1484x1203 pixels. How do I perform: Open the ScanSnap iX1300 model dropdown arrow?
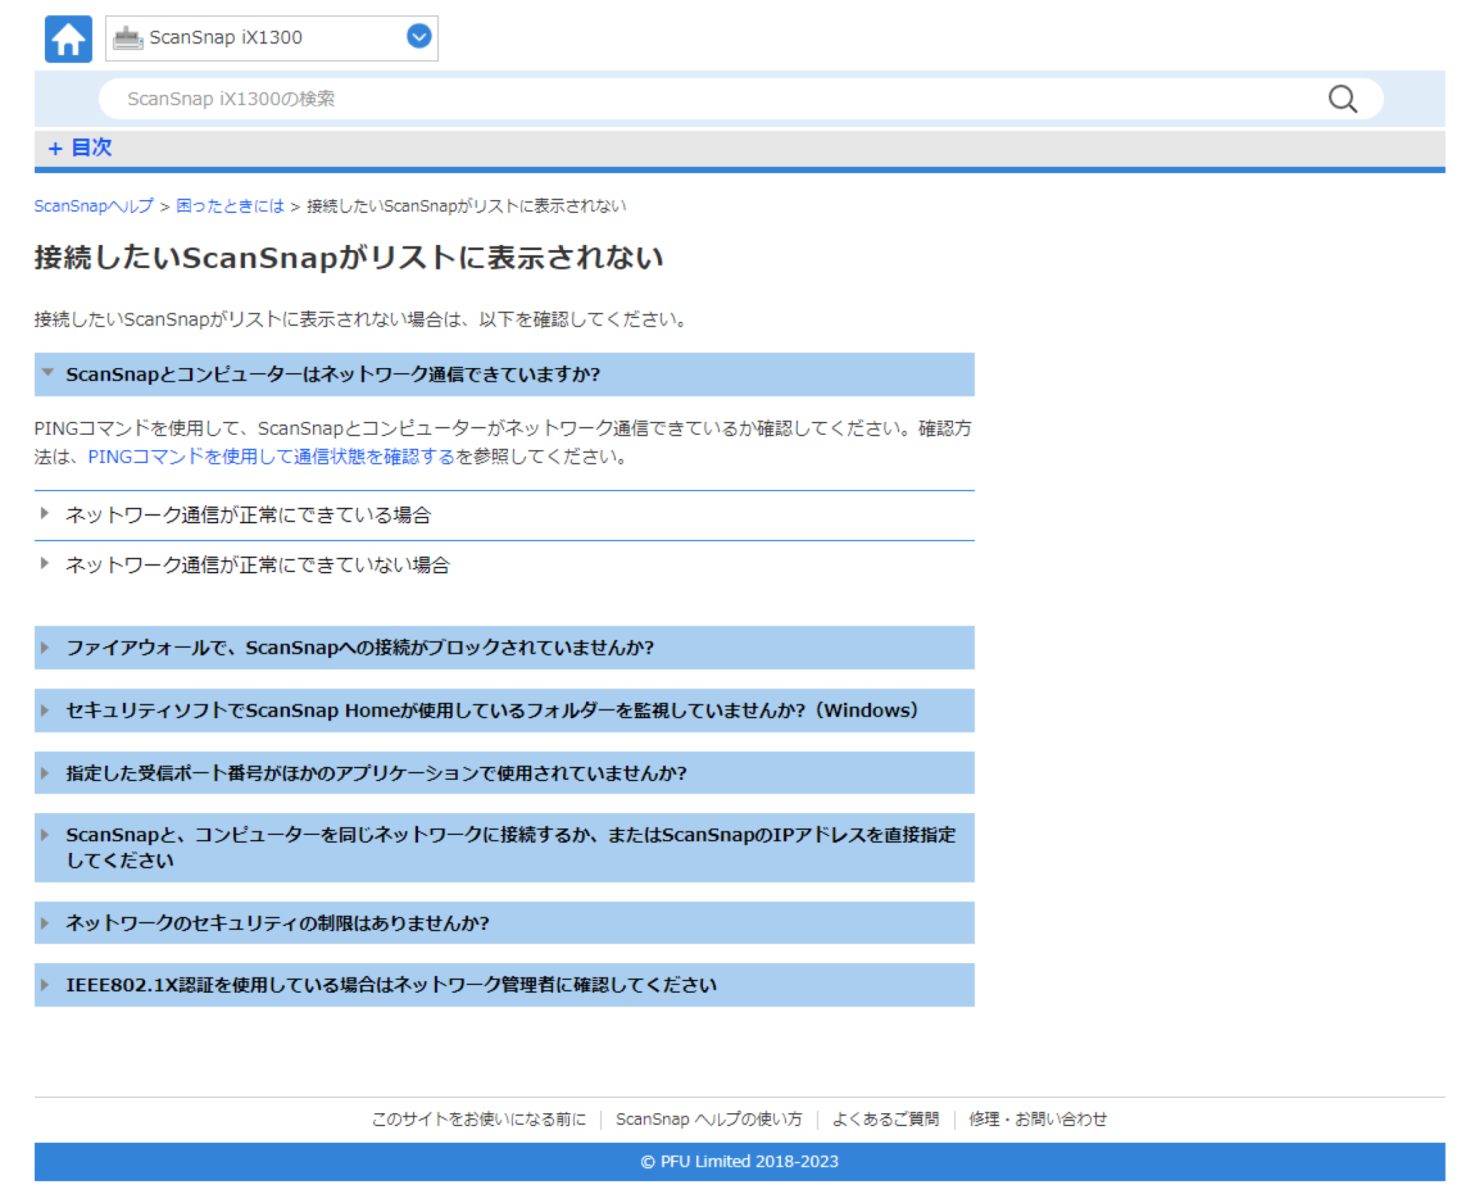pos(418,36)
